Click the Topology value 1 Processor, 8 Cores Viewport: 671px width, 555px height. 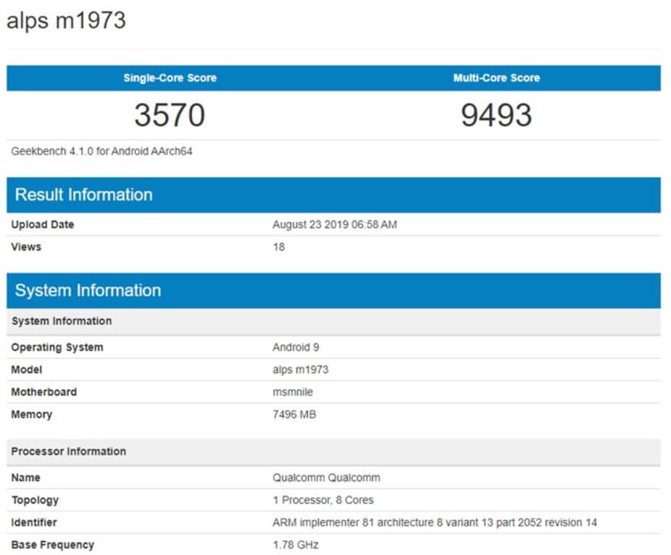[x=323, y=500]
